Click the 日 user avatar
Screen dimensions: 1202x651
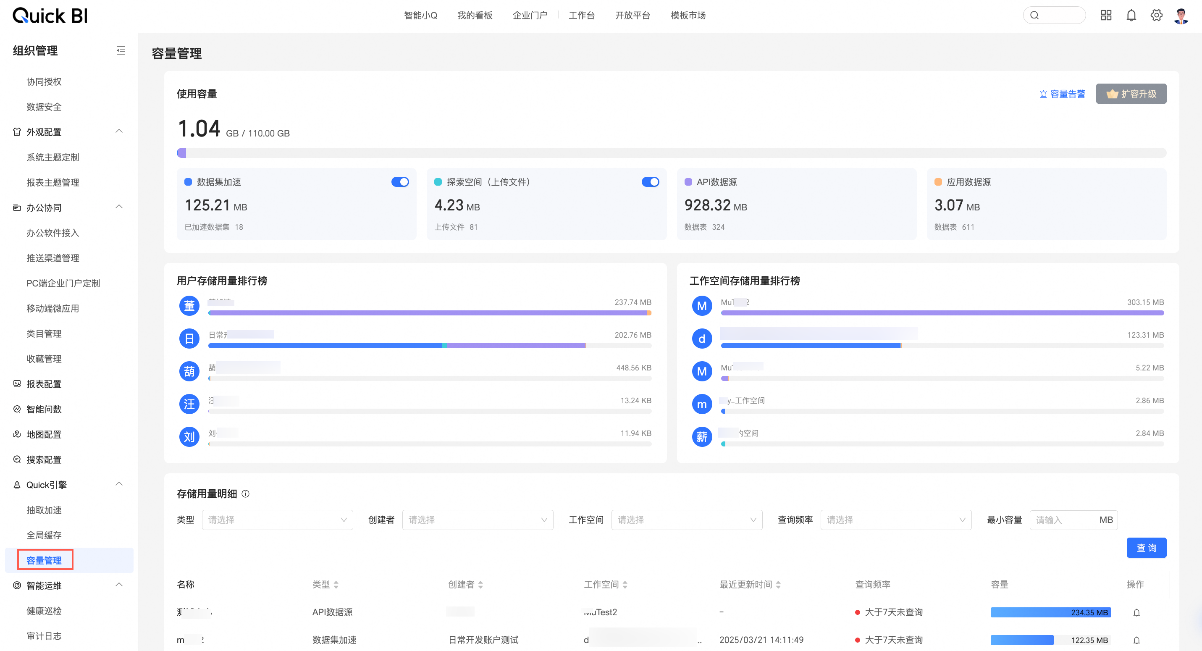[x=189, y=339]
